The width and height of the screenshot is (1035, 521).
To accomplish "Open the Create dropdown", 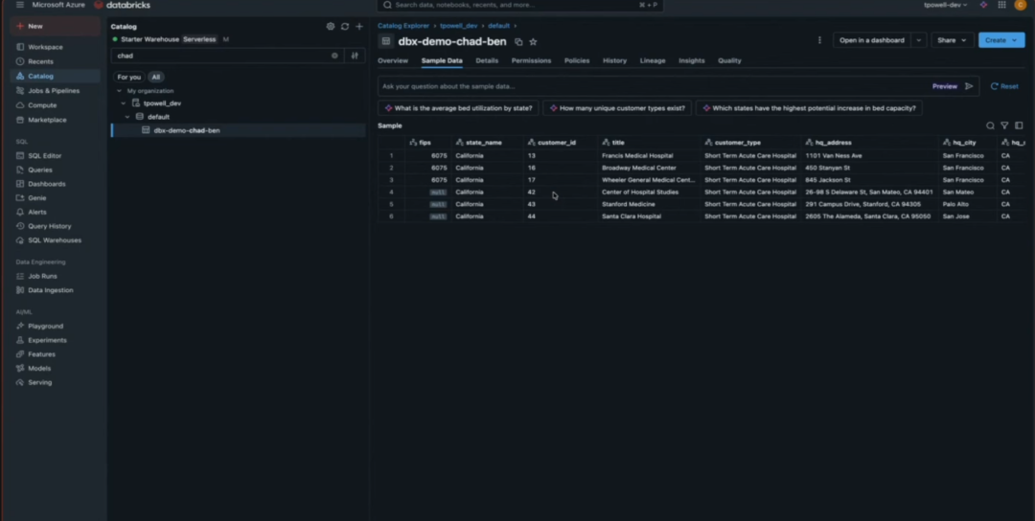I will pyautogui.click(x=1001, y=40).
